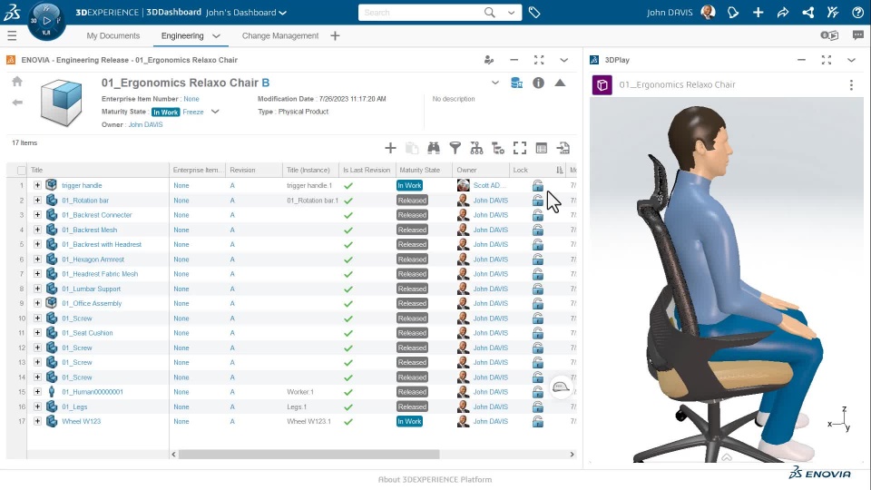Toggle the lock for Wheel W123 row
The height and width of the screenshot is (490, 871).
538,422
